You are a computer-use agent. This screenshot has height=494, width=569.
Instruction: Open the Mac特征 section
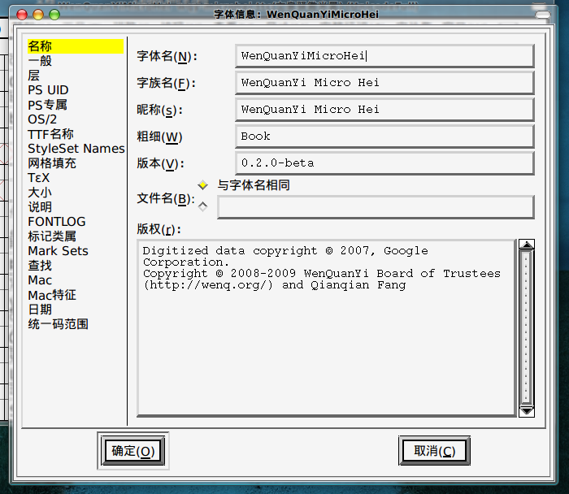[52, 295]
